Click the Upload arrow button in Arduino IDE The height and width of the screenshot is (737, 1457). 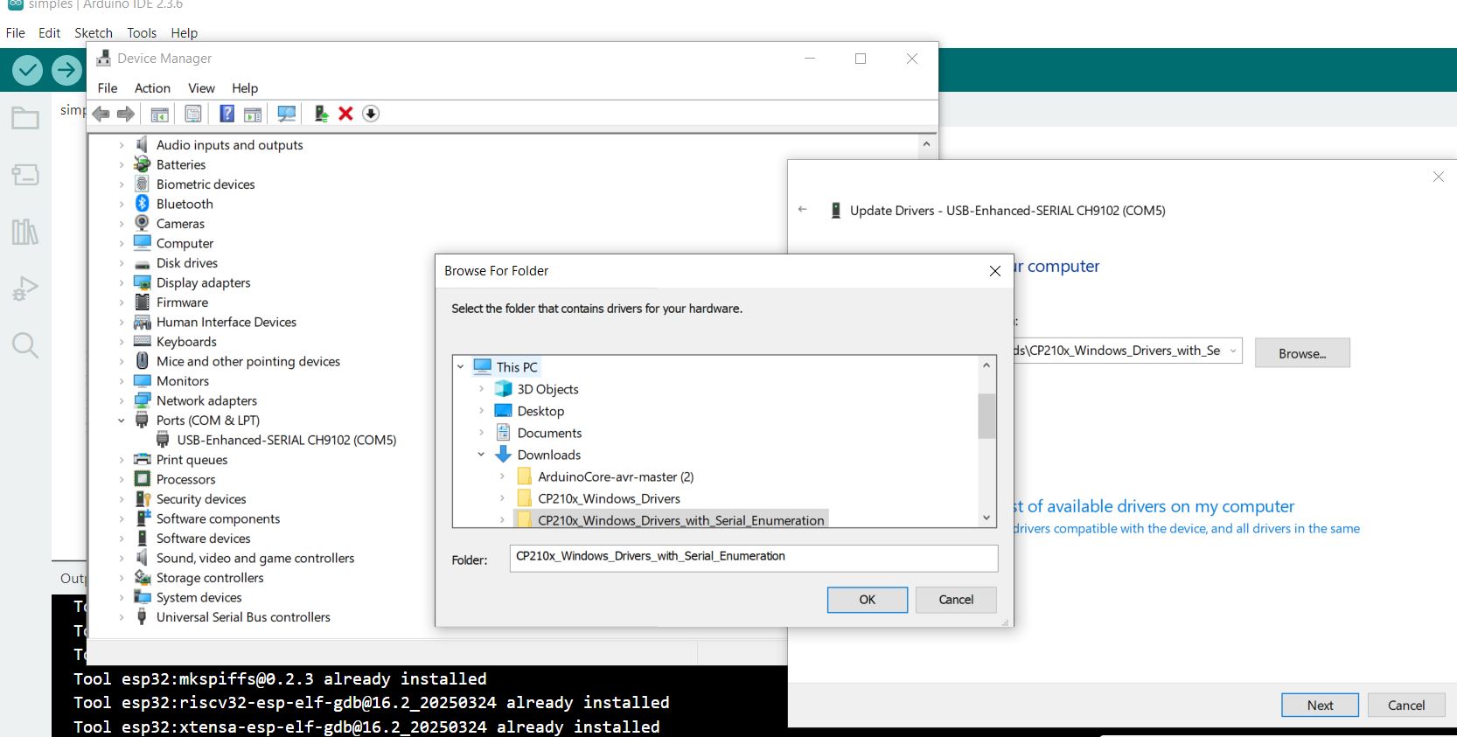click(66, 69)
